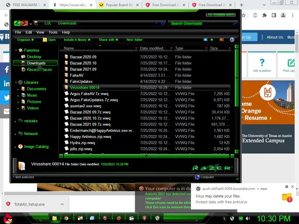The image size is (299, 224).
Task: Select the Hydra.zip.wwq file
Action: (82, 143)
